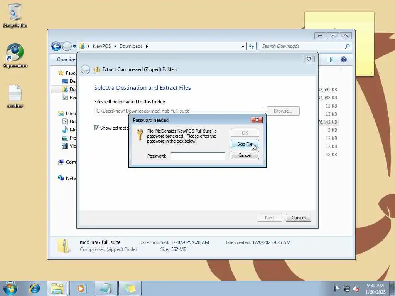Click the extraction destination path field

[x=178, y=111]
